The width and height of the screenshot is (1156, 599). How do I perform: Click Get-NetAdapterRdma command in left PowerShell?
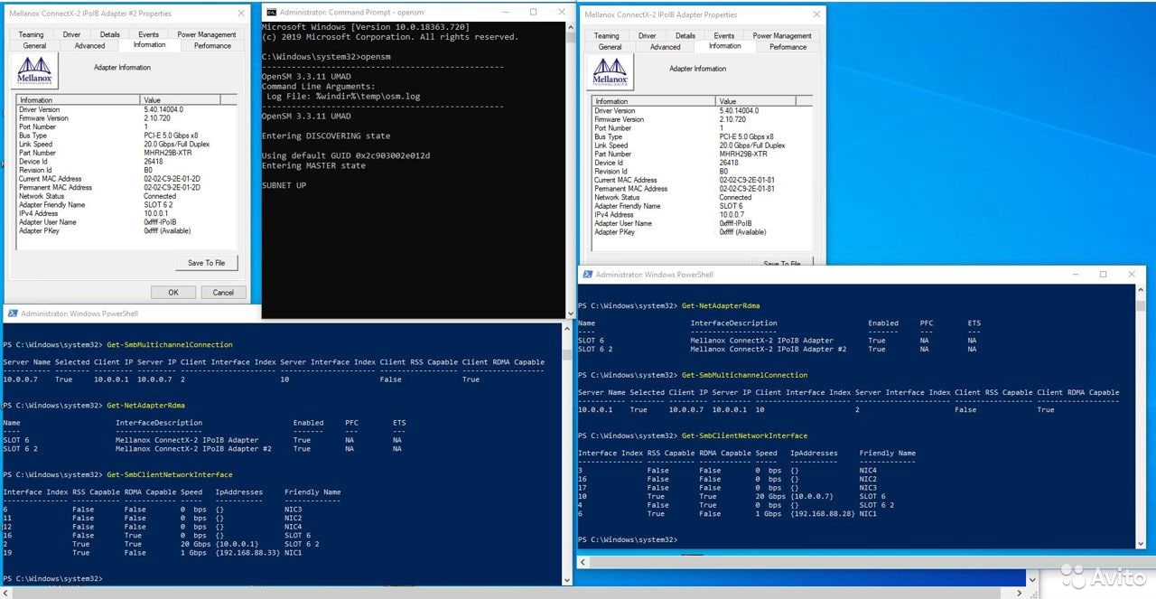[x=145, y=405]
